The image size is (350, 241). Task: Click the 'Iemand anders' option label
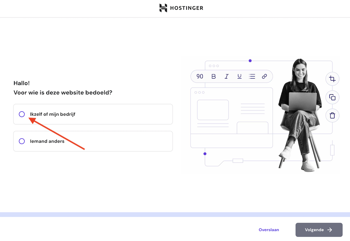[47, 141]
